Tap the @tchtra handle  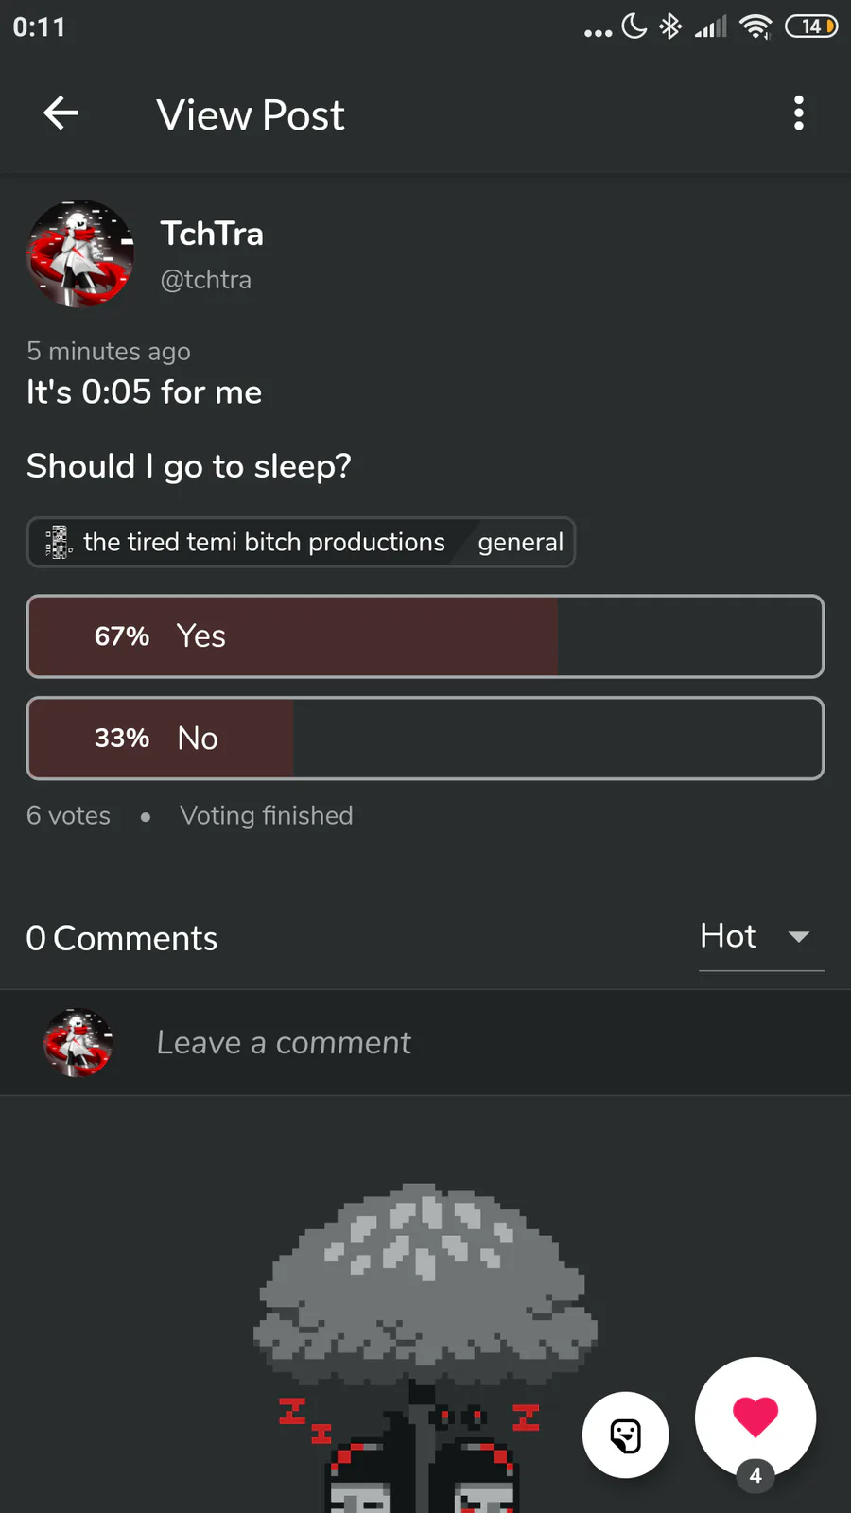tap(206, 280)
